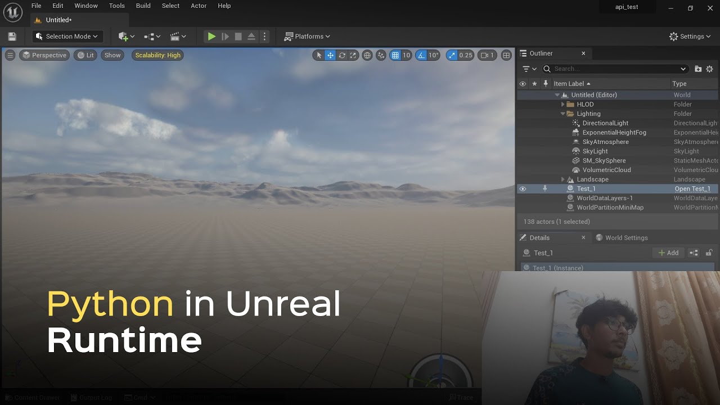Choose the Translate move gizmo tool

(x=330, y=55)
